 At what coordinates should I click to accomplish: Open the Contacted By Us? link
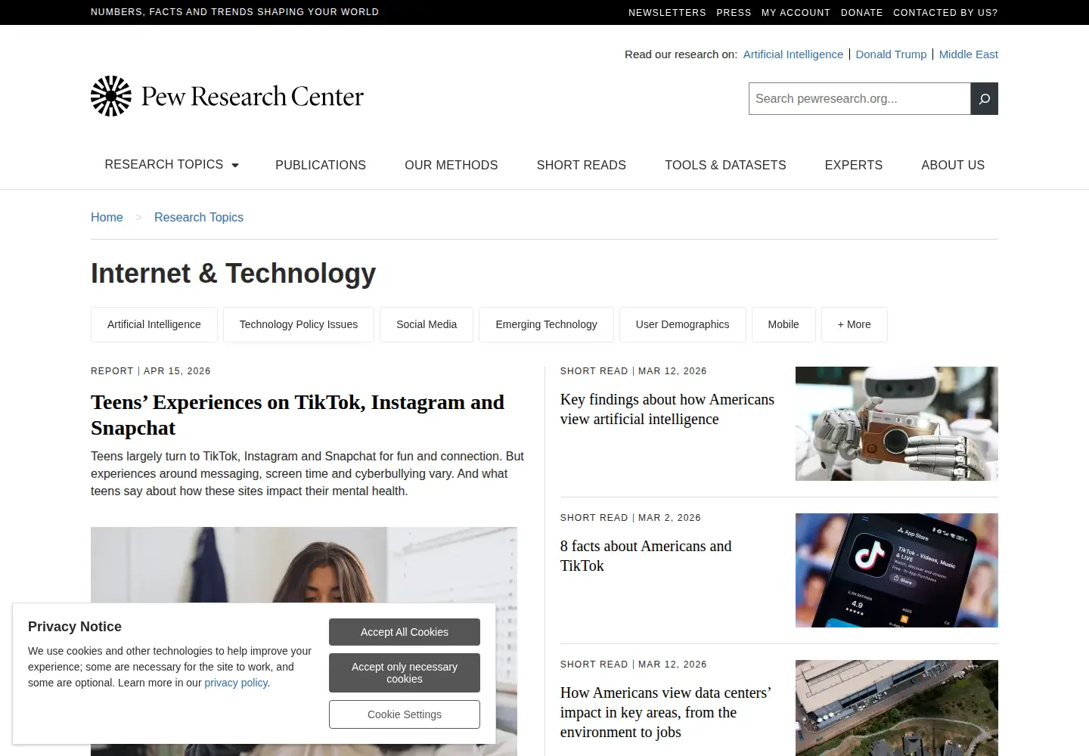pyautogui.click(x=945, y=12)
